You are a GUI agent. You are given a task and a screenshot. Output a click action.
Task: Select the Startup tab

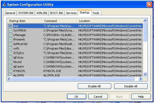[x=85, y=12]
